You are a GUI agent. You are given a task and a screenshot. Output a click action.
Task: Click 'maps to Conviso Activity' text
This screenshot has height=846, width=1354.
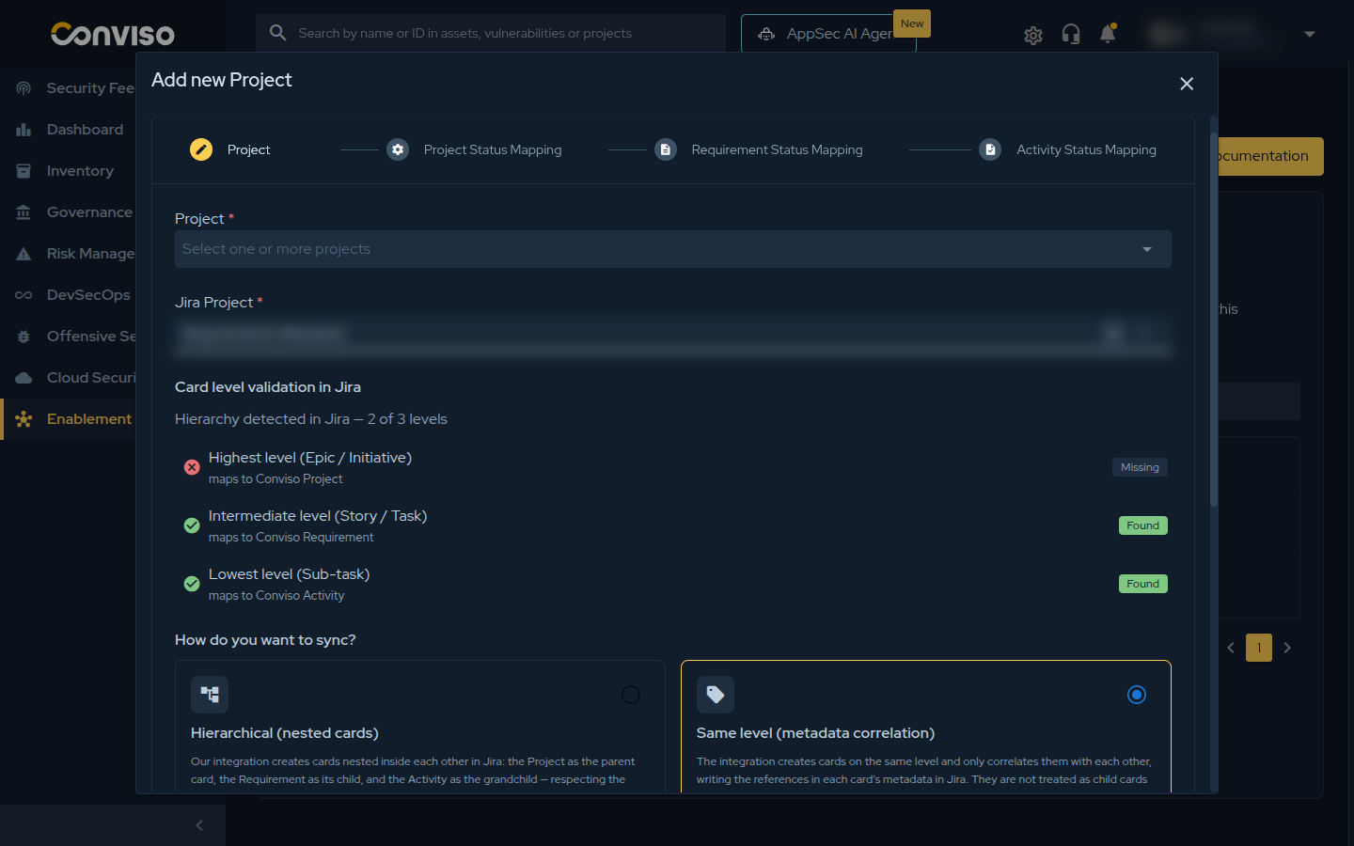(276, 596)
